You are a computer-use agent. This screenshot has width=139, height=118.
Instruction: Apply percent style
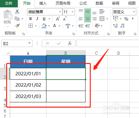126,19
